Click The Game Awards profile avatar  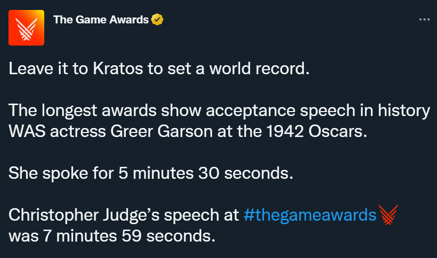click(x=26, y=28)
